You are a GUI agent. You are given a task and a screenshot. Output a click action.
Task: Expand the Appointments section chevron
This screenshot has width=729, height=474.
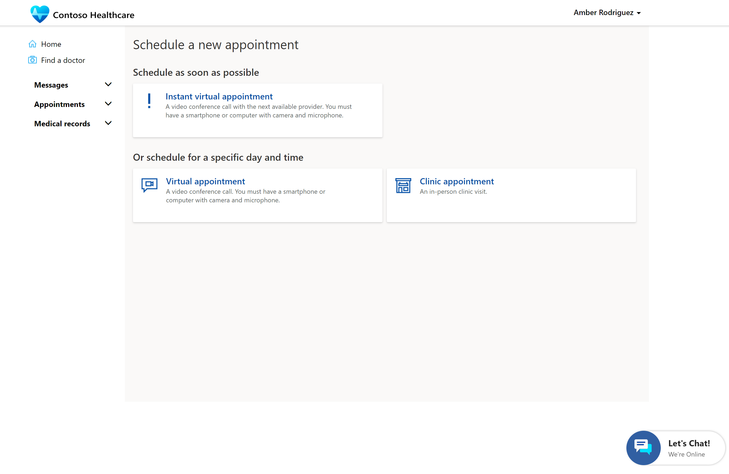pos(108,104)
